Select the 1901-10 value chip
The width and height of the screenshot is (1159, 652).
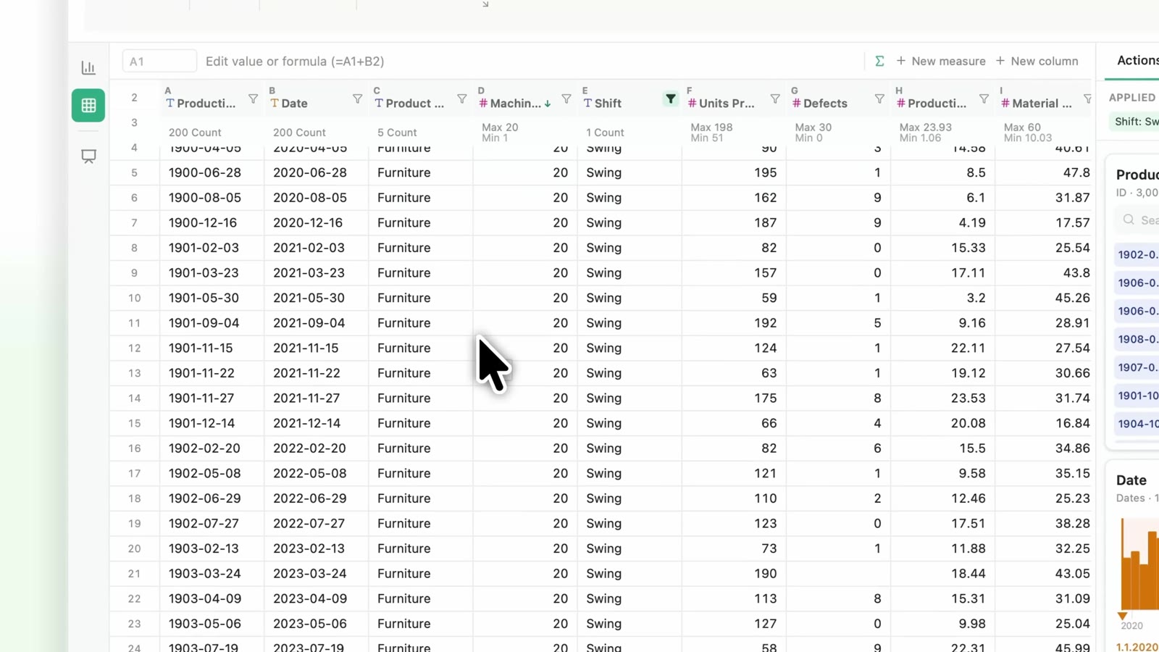[x=1137, y=396]
